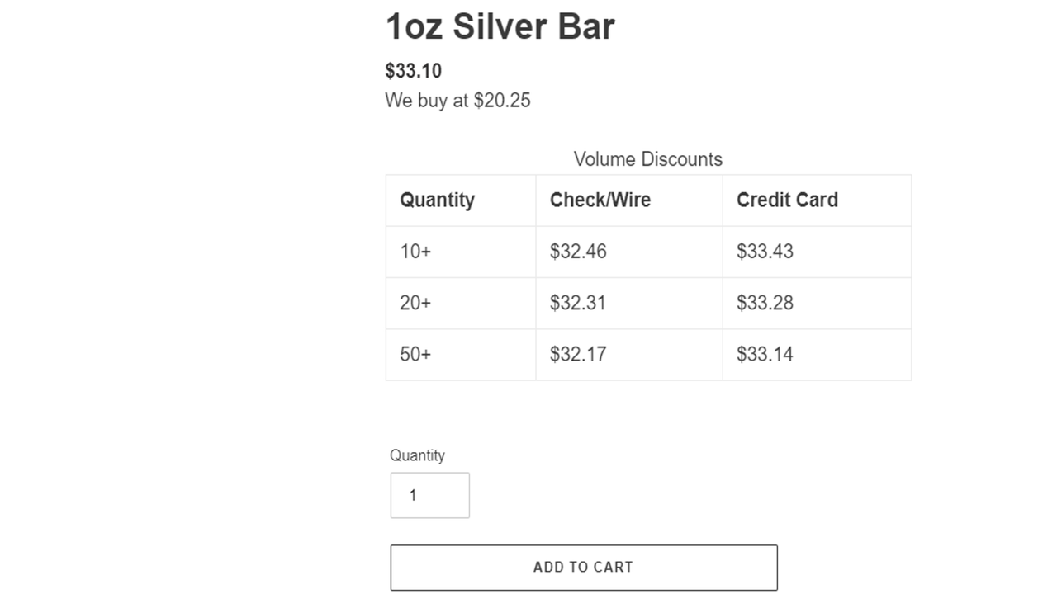Click the Quantity input field

(429, 495)
